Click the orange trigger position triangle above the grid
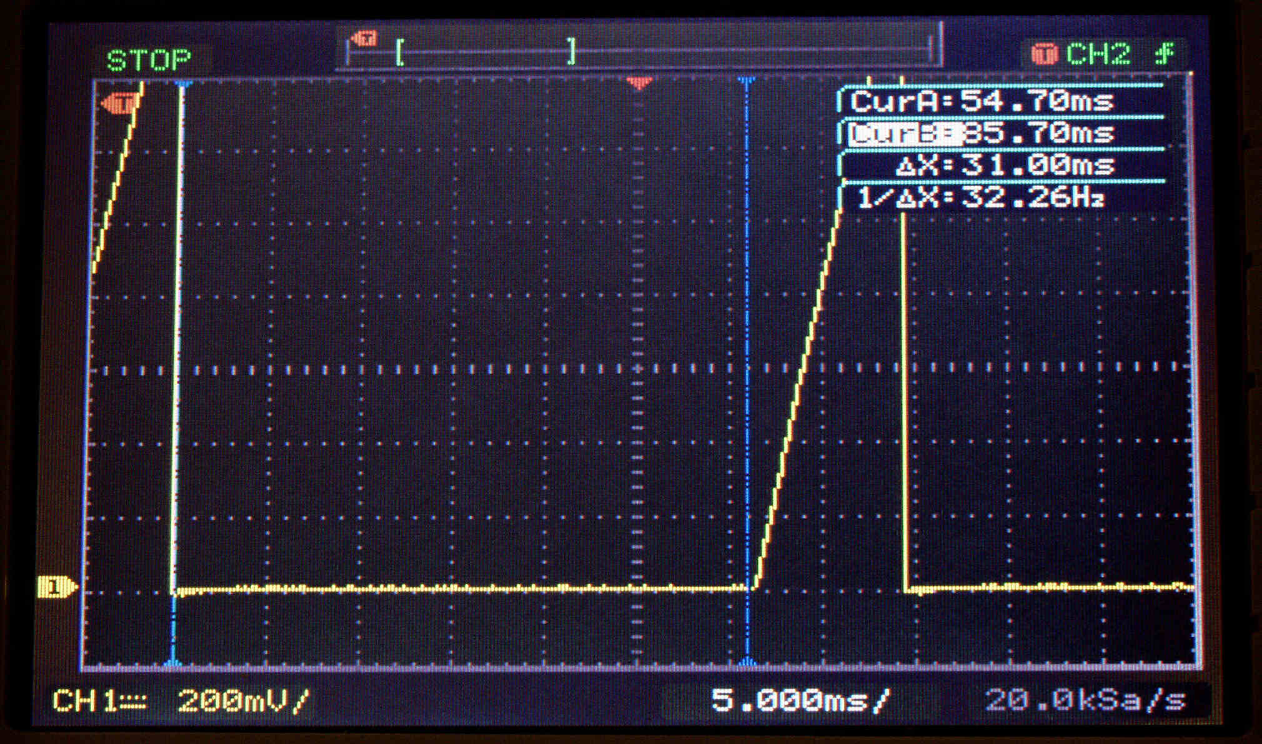The width and height of the screenshot is (1262, 744). 638,83
